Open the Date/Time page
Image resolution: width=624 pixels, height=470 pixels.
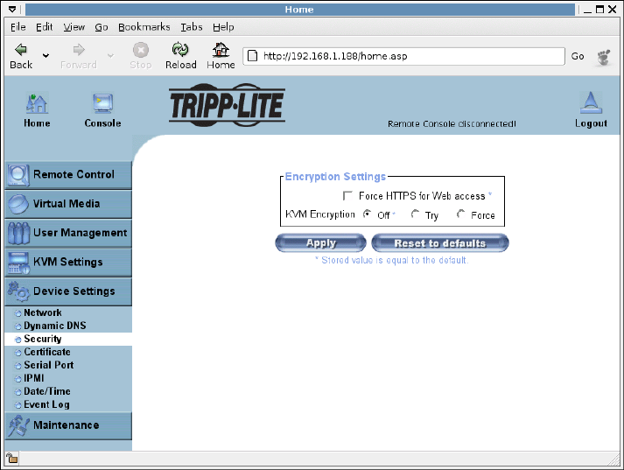point(47,391)
